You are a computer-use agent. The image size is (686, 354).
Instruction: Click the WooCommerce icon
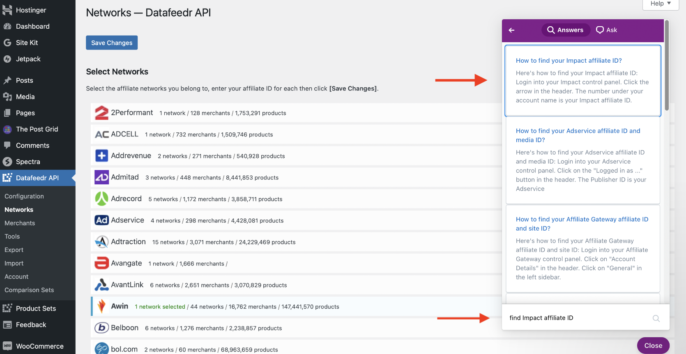pos(7,346)
